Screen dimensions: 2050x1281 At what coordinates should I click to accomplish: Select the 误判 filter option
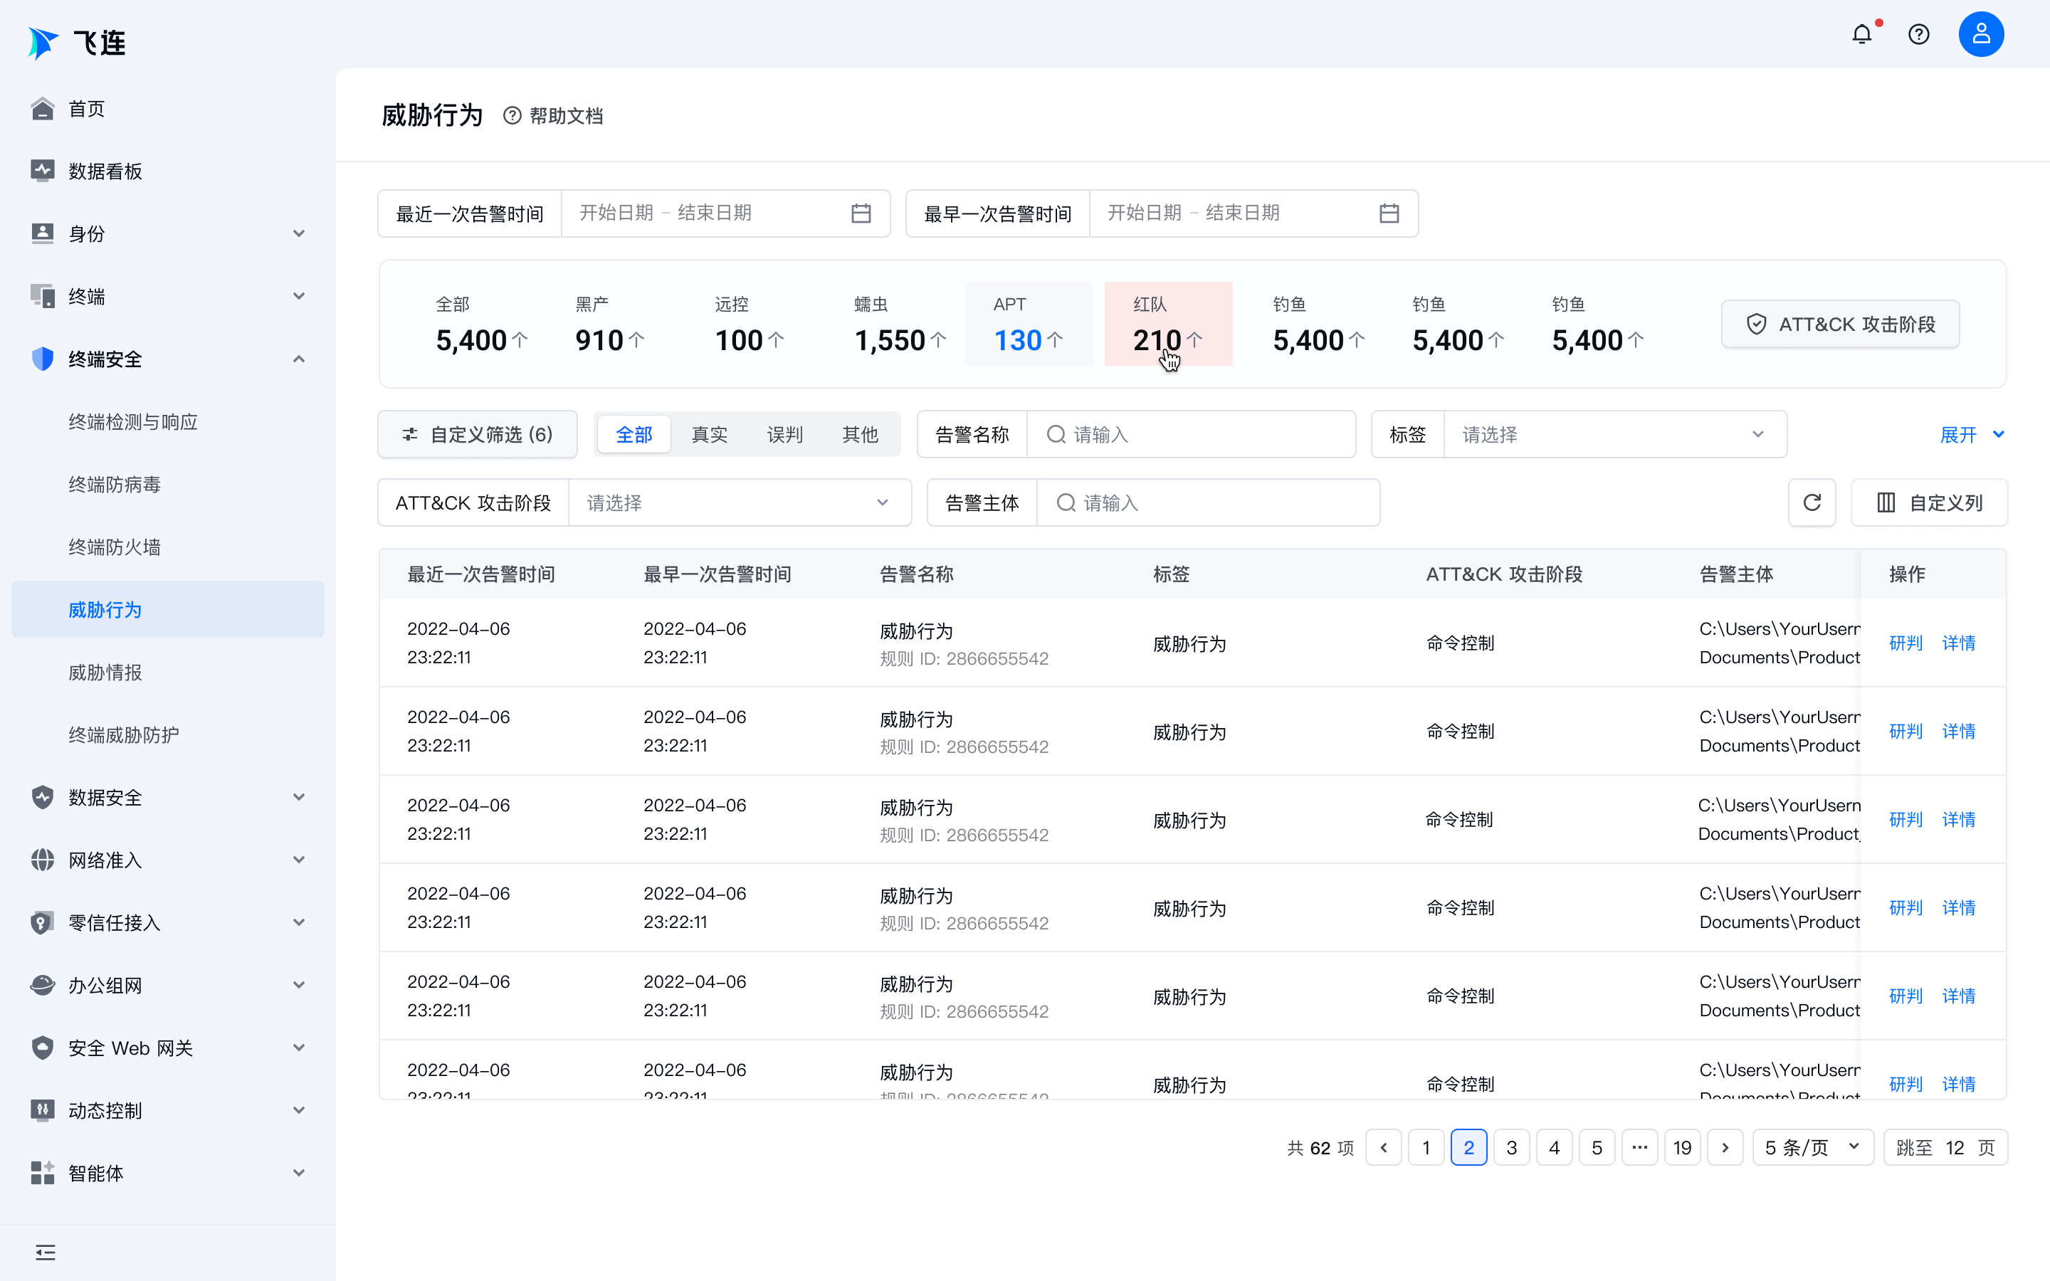[784, 435]
